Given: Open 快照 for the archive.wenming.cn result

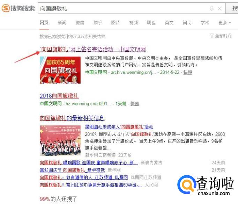Looking at the screenshot, I should click(188, 72).
